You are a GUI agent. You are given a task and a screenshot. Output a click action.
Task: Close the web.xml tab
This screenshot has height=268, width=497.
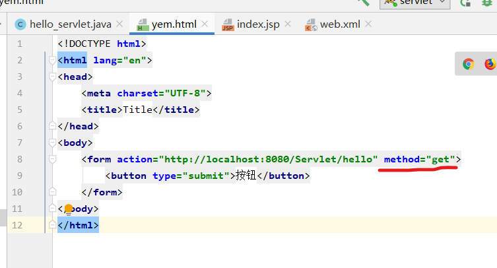(x=368, y=24)
